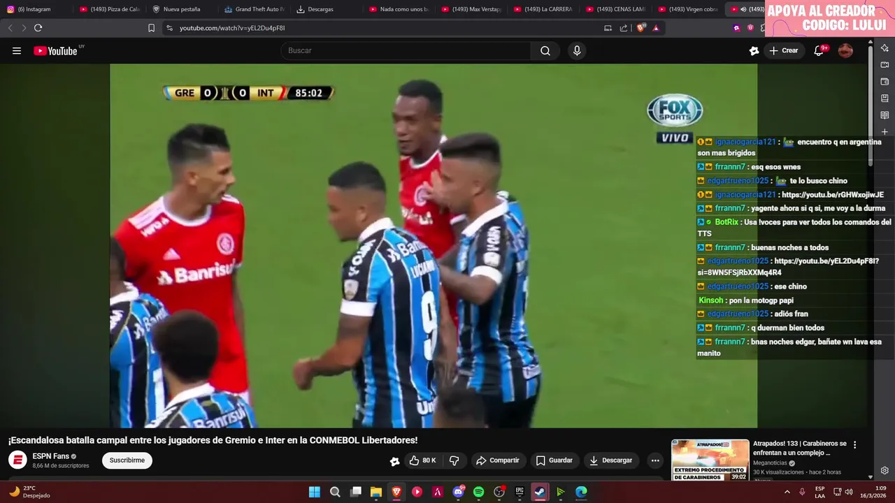The width and height of the screenshot is (895, 503).
Task: Switch to Grand Theft Auto tab
Action: click(253, 9)
